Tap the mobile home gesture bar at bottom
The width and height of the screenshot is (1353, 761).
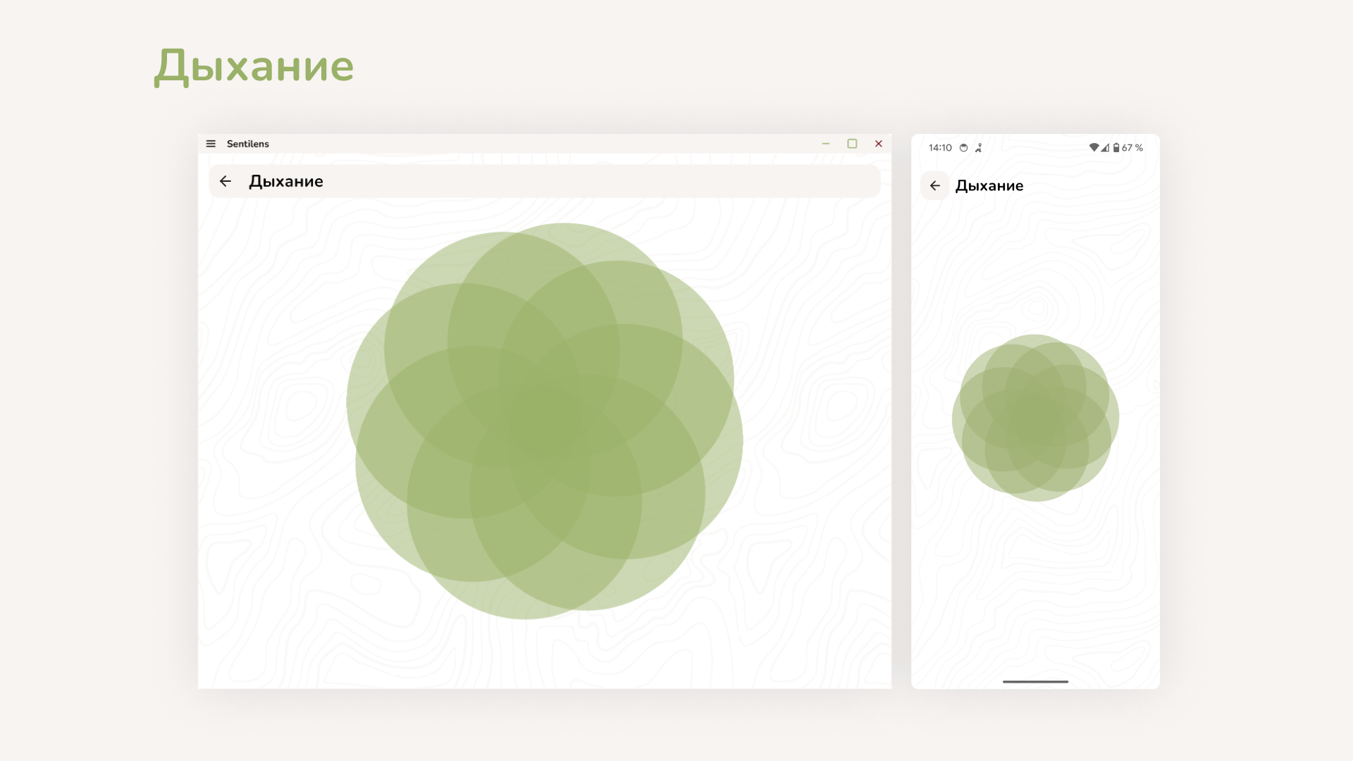(1035, 681)
